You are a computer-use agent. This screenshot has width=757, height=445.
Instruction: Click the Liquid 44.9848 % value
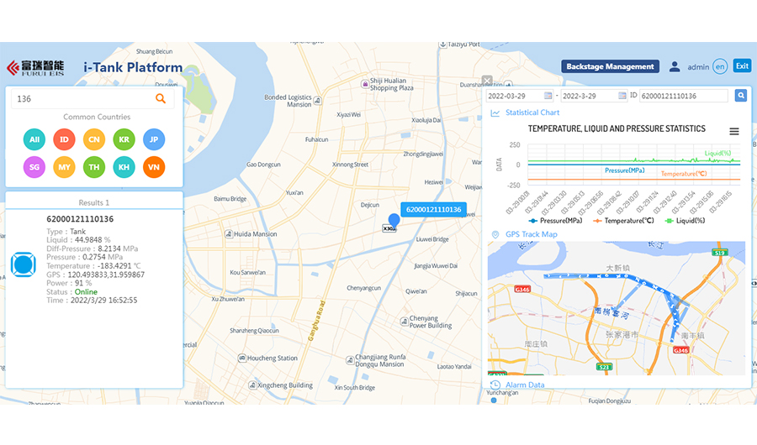coord(93,239)
